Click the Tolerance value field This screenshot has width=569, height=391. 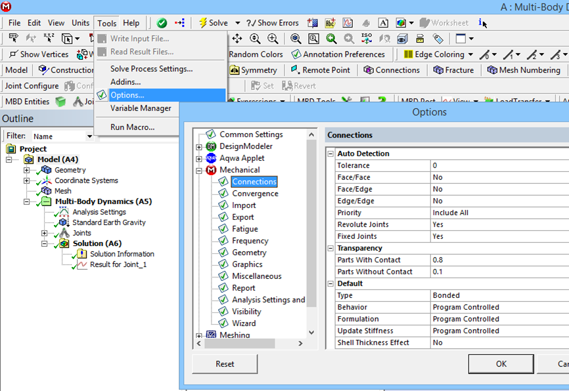500,165
